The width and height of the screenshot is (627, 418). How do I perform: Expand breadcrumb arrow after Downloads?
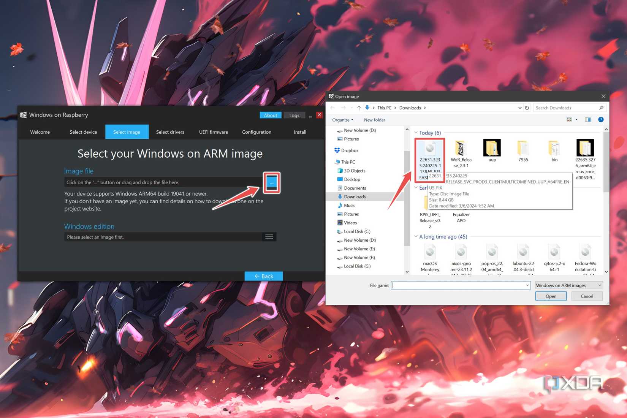tap(425, 108)
